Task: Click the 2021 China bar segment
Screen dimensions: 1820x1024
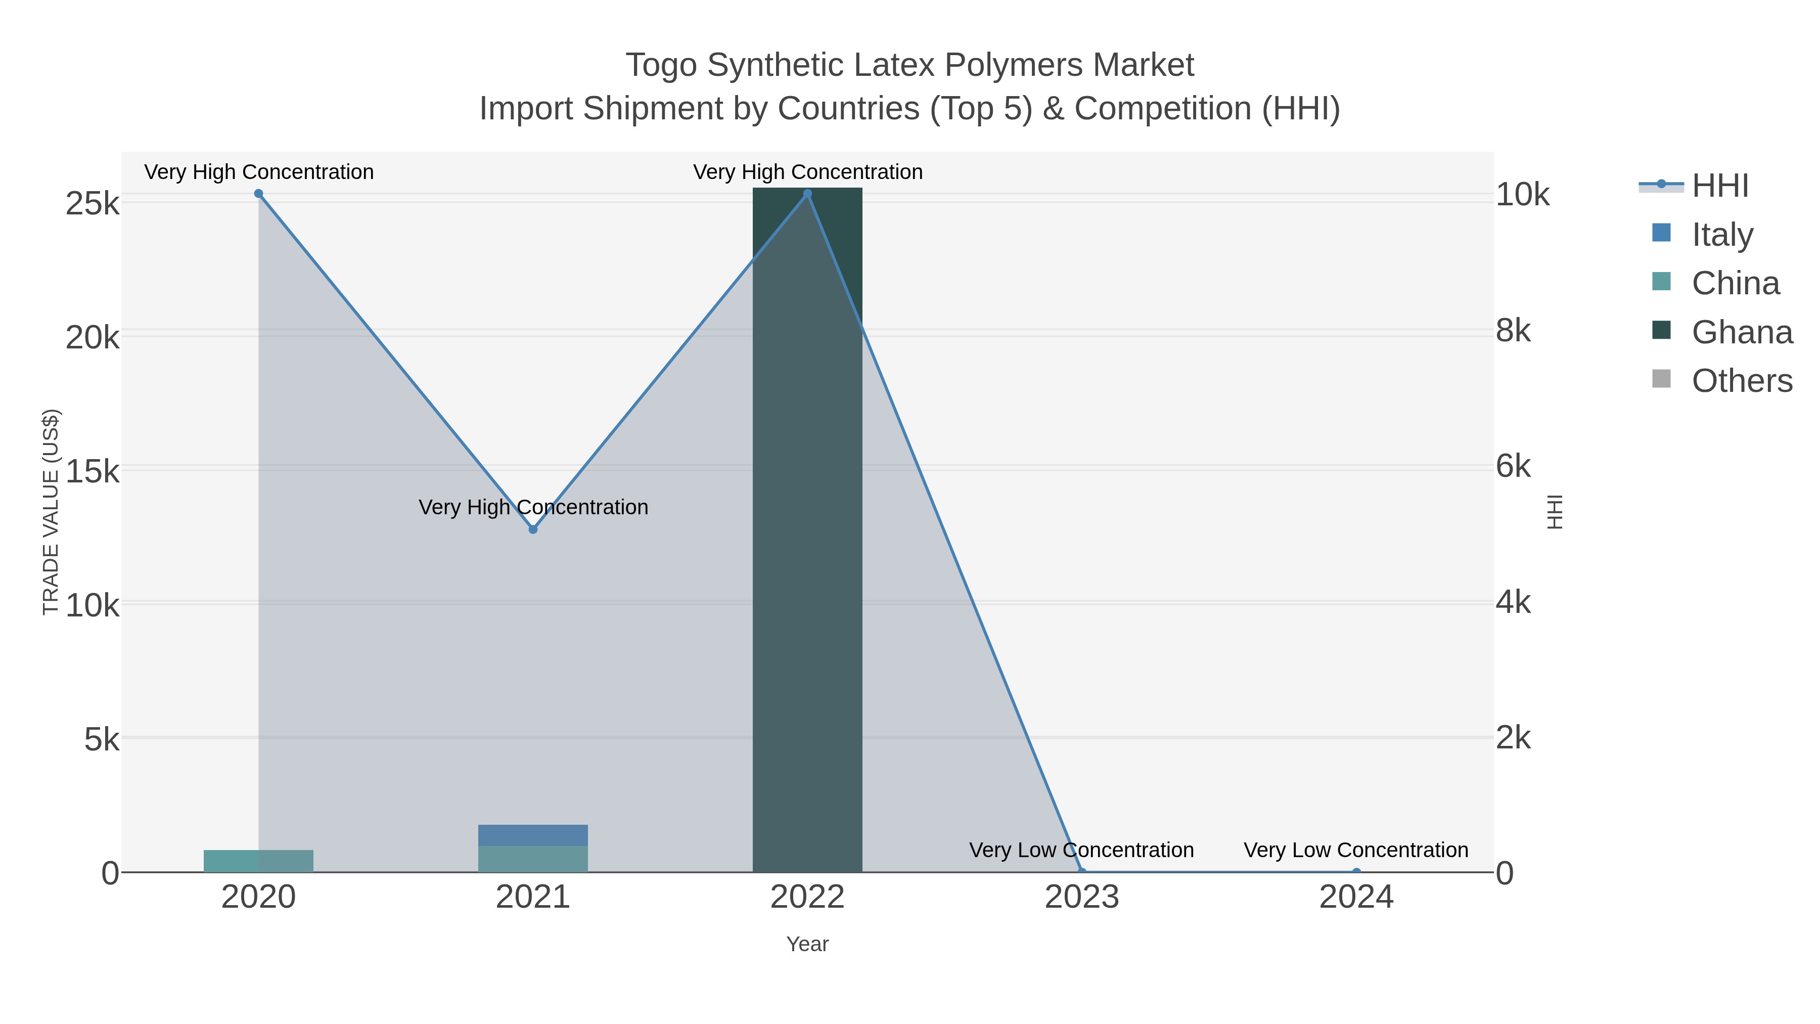Action: pyautogui.click(x=533, y=859)
